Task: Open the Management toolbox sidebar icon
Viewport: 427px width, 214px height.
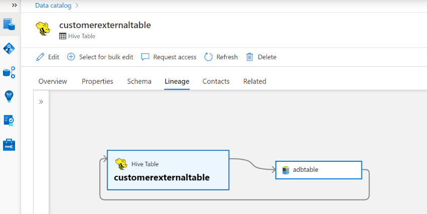Action: click(x=9, y=145)
